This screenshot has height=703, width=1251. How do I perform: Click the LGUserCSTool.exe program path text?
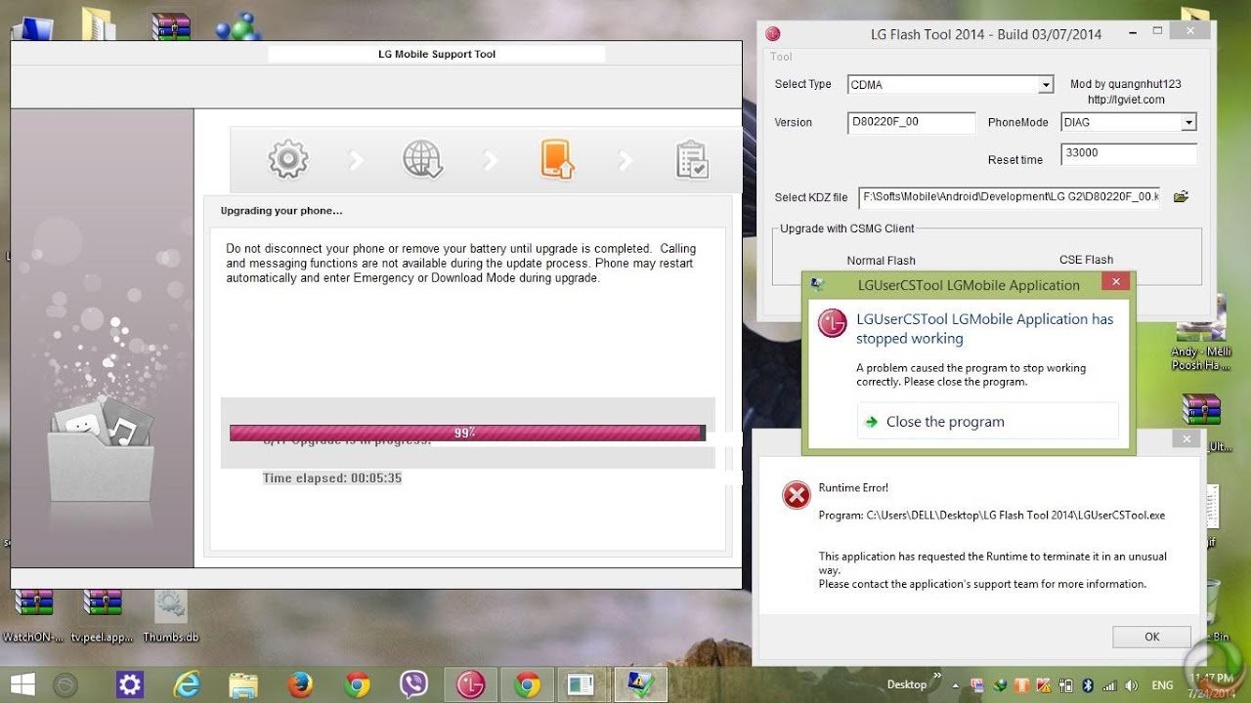click(x=992, y=516)
